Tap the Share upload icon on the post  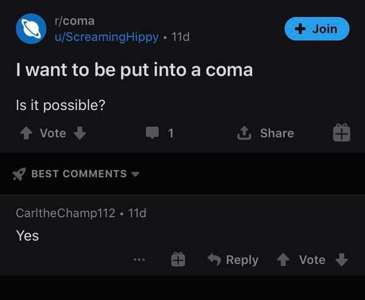[x=244, y=133]
